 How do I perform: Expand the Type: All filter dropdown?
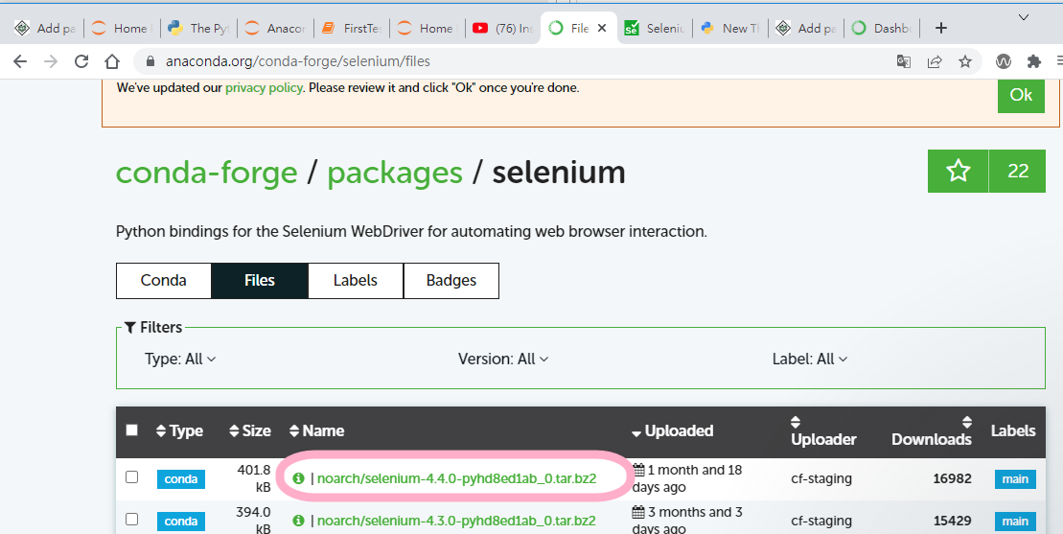(180, 359)
